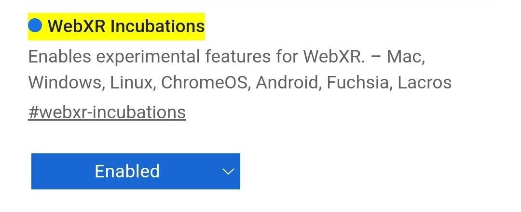
Task: Click the word 'Linux' in the description
Action: point(131,83)
